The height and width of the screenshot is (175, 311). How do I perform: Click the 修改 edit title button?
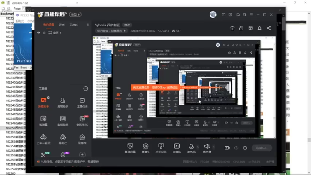(127, 25)
